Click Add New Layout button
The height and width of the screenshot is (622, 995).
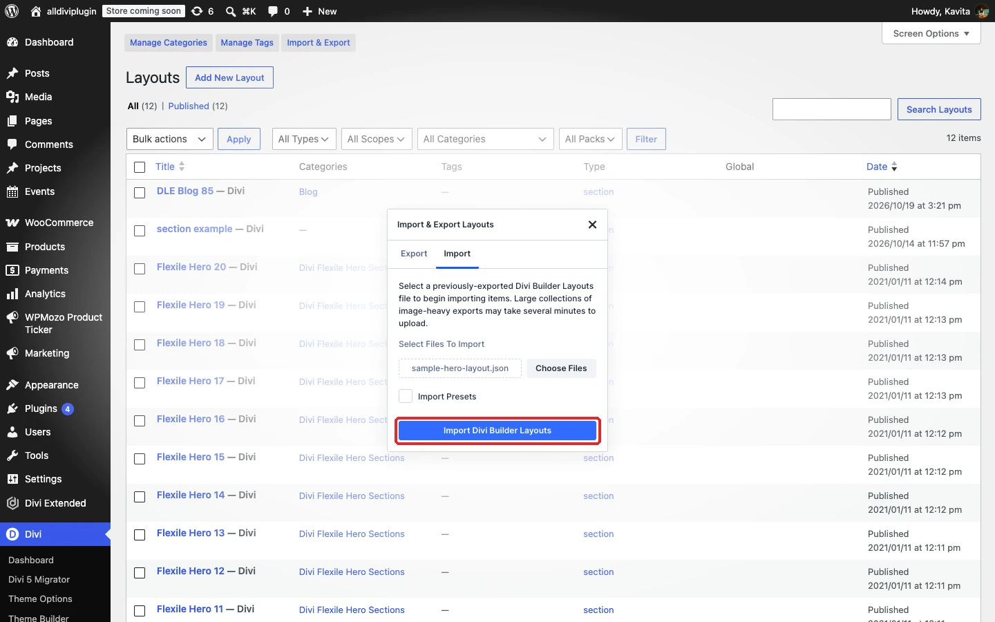point(229,77)
